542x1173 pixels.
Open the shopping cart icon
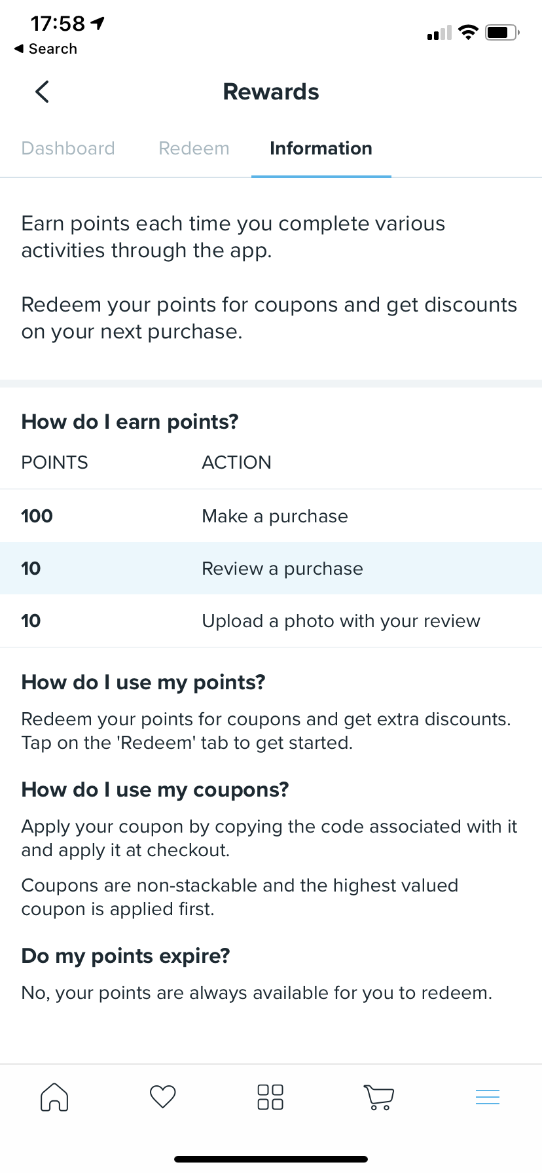tap(378, 1097)
